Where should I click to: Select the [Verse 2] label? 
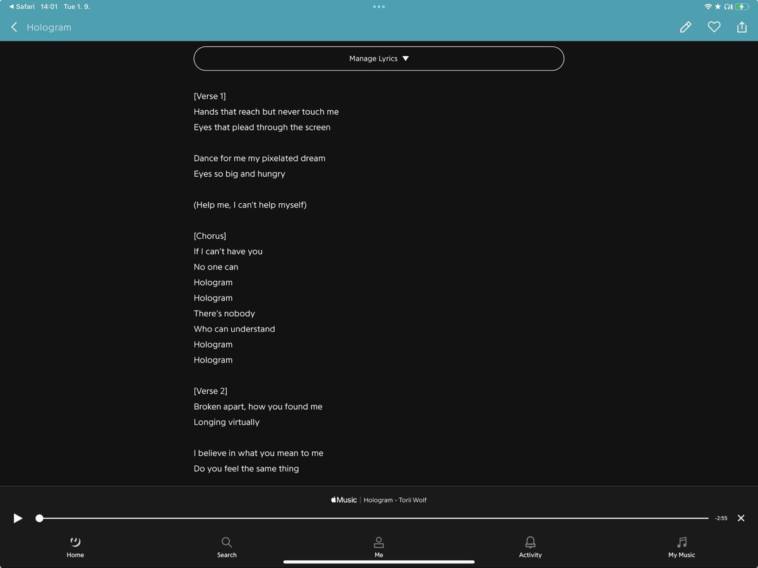click(x=210, y=391)
